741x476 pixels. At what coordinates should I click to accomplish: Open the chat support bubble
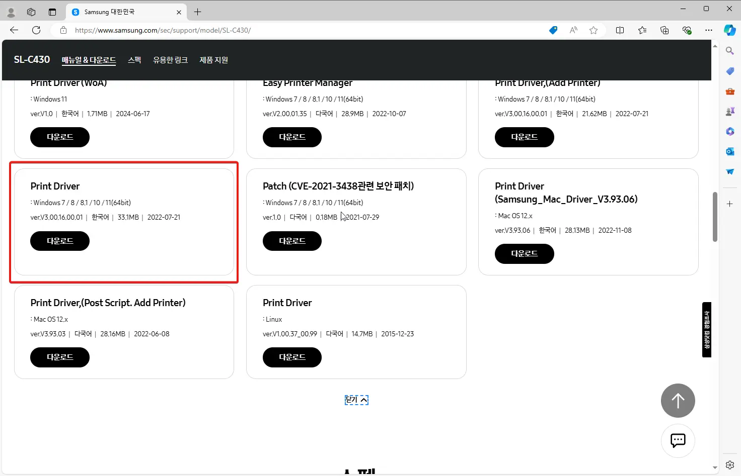coord(678,441)
